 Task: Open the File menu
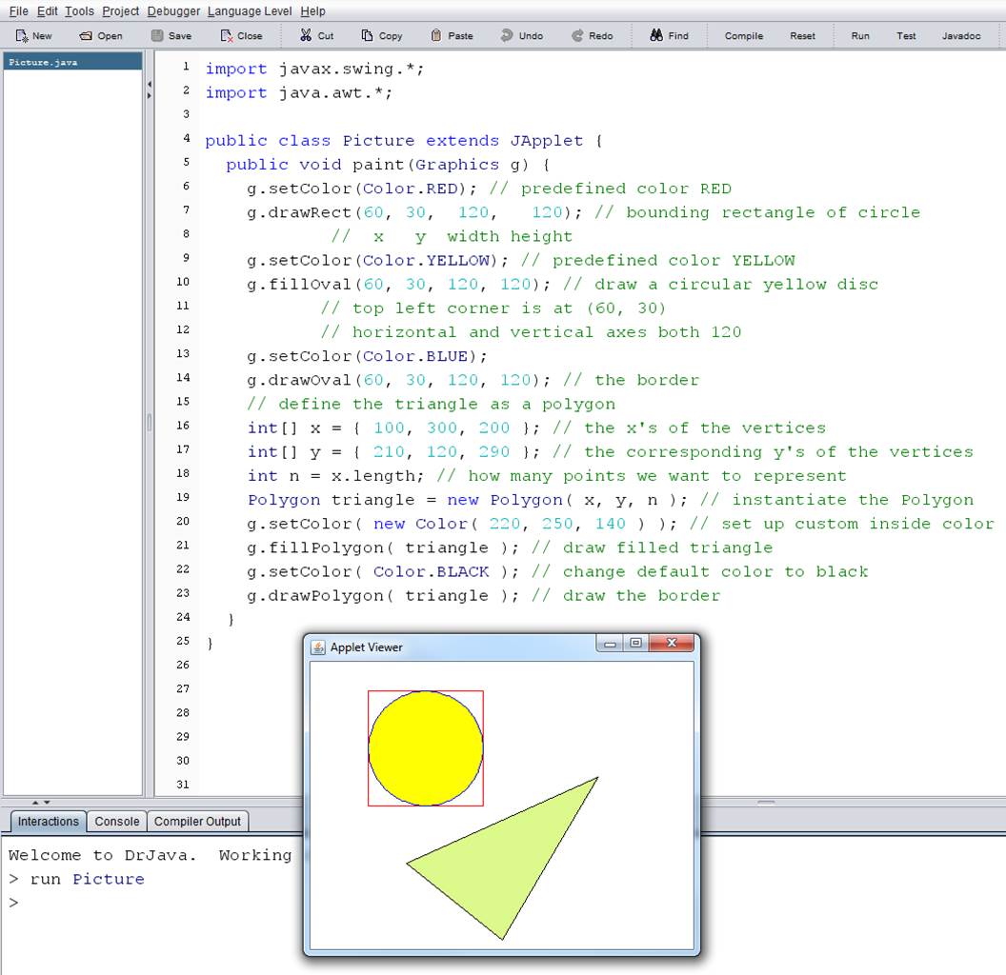pyautogui.click(x=19, y=10)
